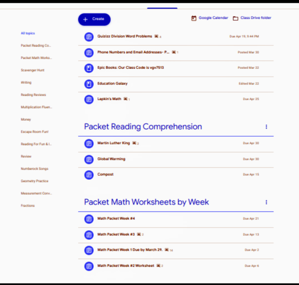Click the Google Calendar icon
Viewport: 299px width, 285px height.
click(x=194, y=18)
